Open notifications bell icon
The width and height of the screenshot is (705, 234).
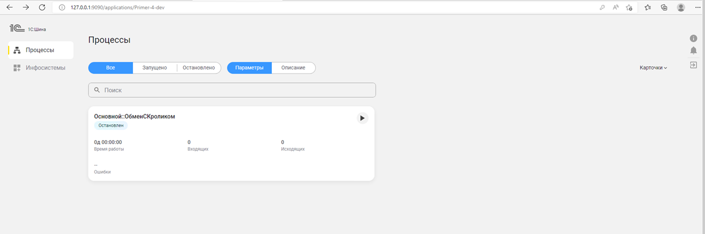(x=693, y=51)
